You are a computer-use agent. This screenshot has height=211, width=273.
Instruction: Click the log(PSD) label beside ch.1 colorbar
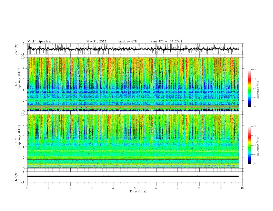coord(258,90)
